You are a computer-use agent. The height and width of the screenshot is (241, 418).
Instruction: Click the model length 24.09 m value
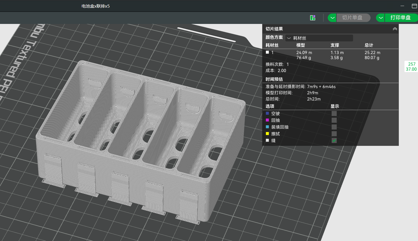click(x=304, y=53)
